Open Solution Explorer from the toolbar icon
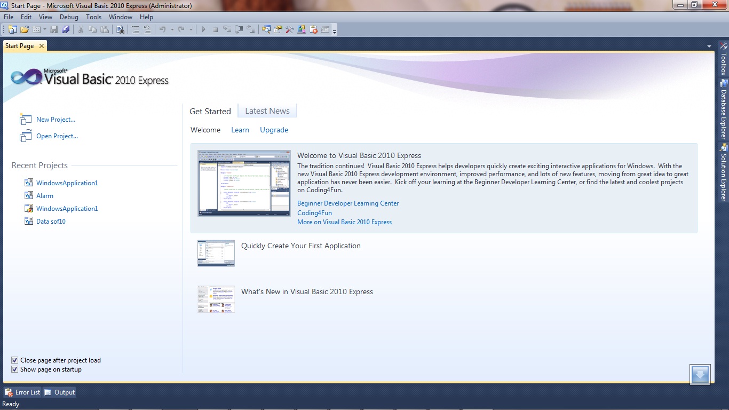The height and width of the screenshot is (410, 729). tap(266, 30)
